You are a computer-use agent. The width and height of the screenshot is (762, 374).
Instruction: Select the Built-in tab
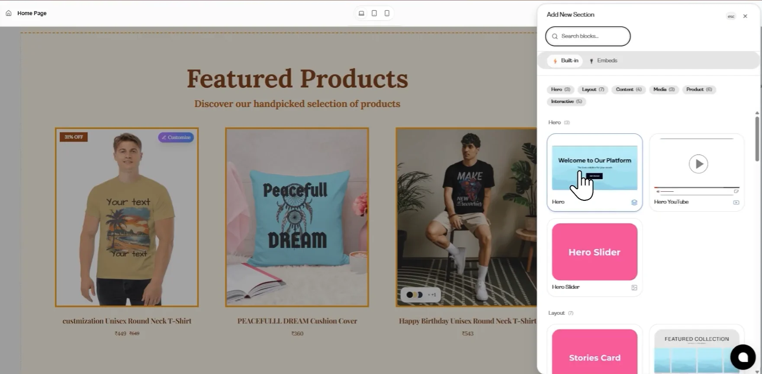(565, 61)
